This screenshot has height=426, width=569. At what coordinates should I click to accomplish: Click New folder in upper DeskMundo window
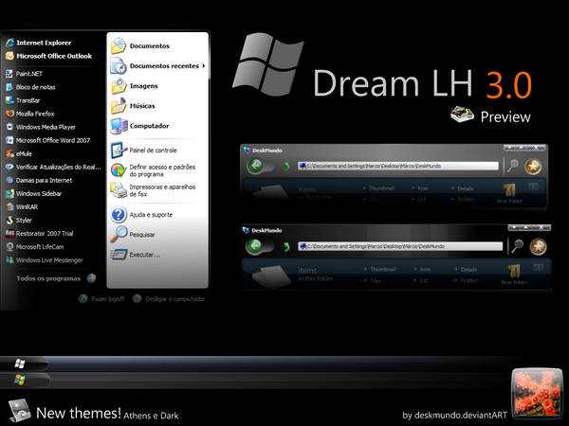(509, 193)
